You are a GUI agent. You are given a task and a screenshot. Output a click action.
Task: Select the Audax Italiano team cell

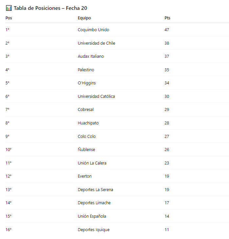(91, 56)
